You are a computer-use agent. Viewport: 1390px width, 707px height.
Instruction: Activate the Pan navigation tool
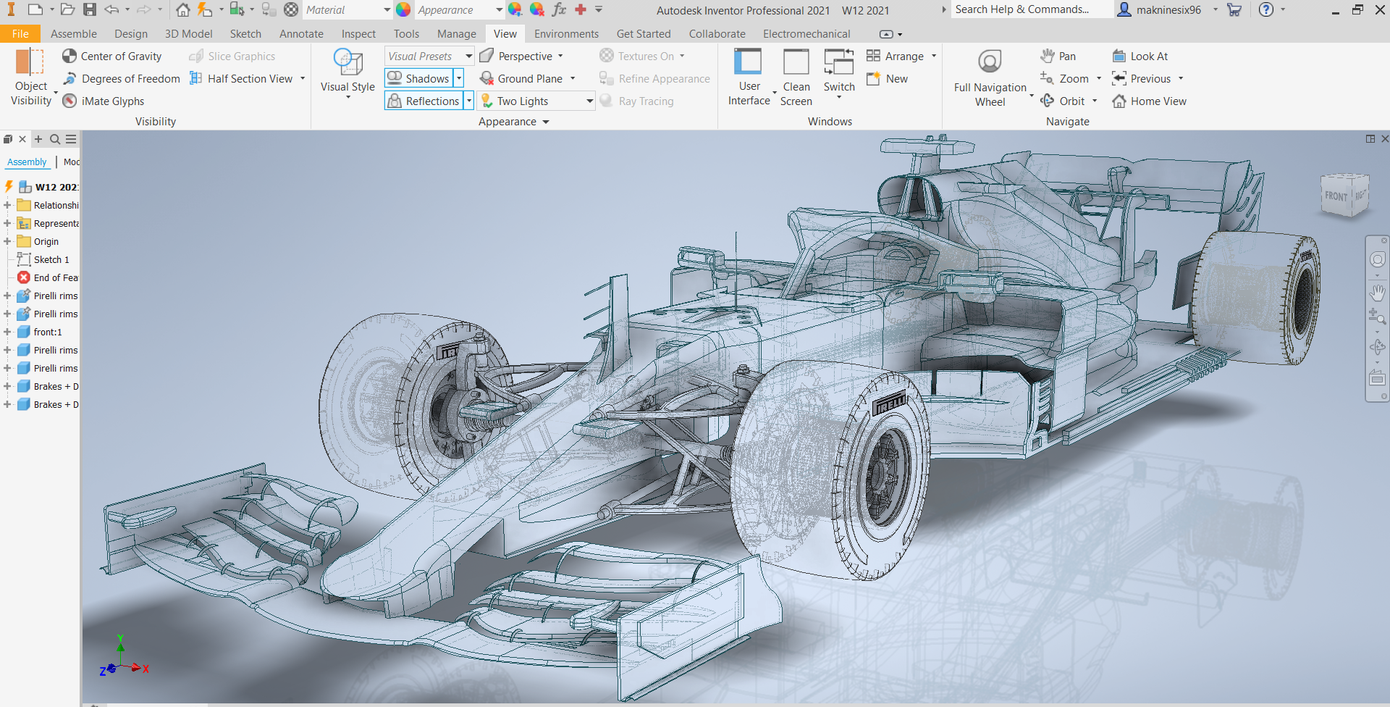(1058, 56)
